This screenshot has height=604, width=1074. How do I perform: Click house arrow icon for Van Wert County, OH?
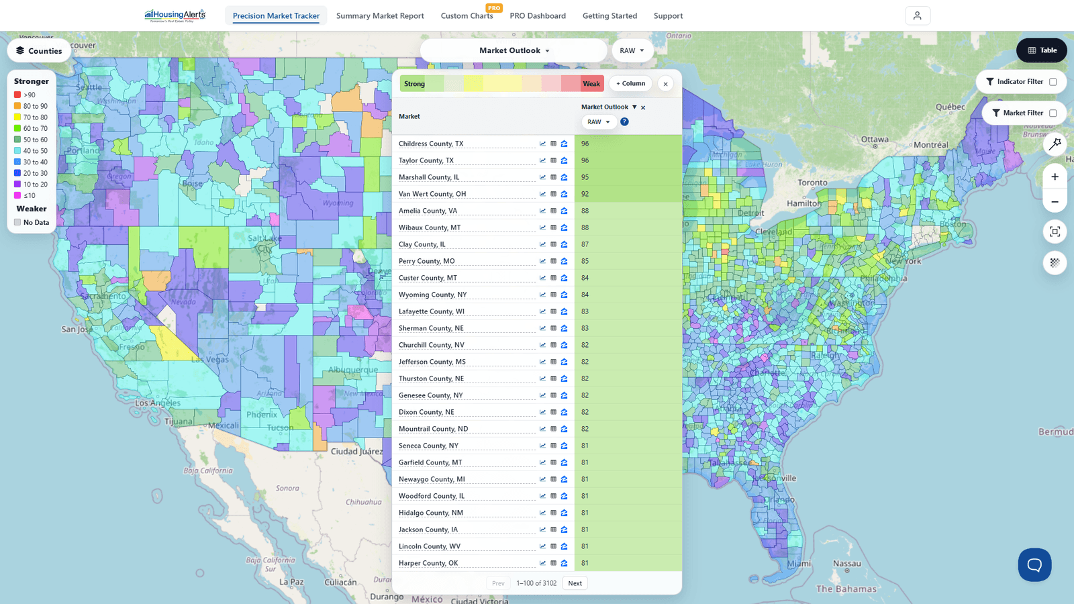point(565,194)
